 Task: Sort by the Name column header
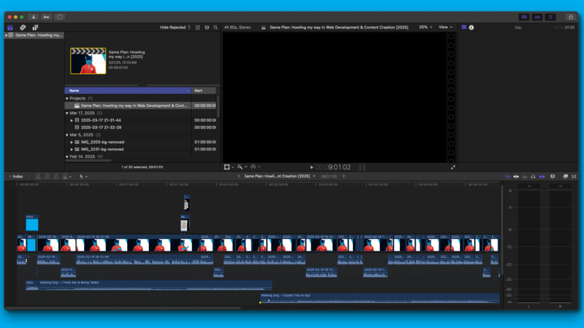click(128, 91)
